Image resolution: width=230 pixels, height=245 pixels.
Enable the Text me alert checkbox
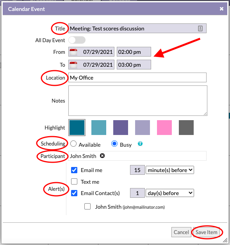tap(74, 181)
